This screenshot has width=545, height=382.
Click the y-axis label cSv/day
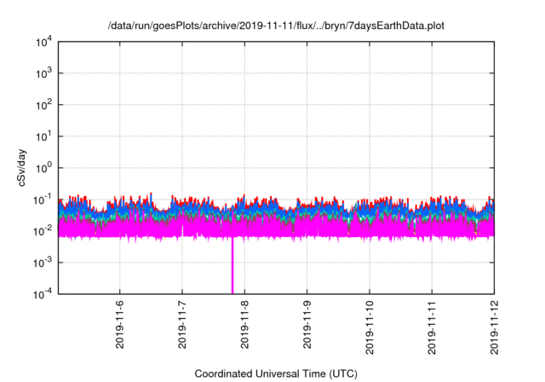[21, 168]
